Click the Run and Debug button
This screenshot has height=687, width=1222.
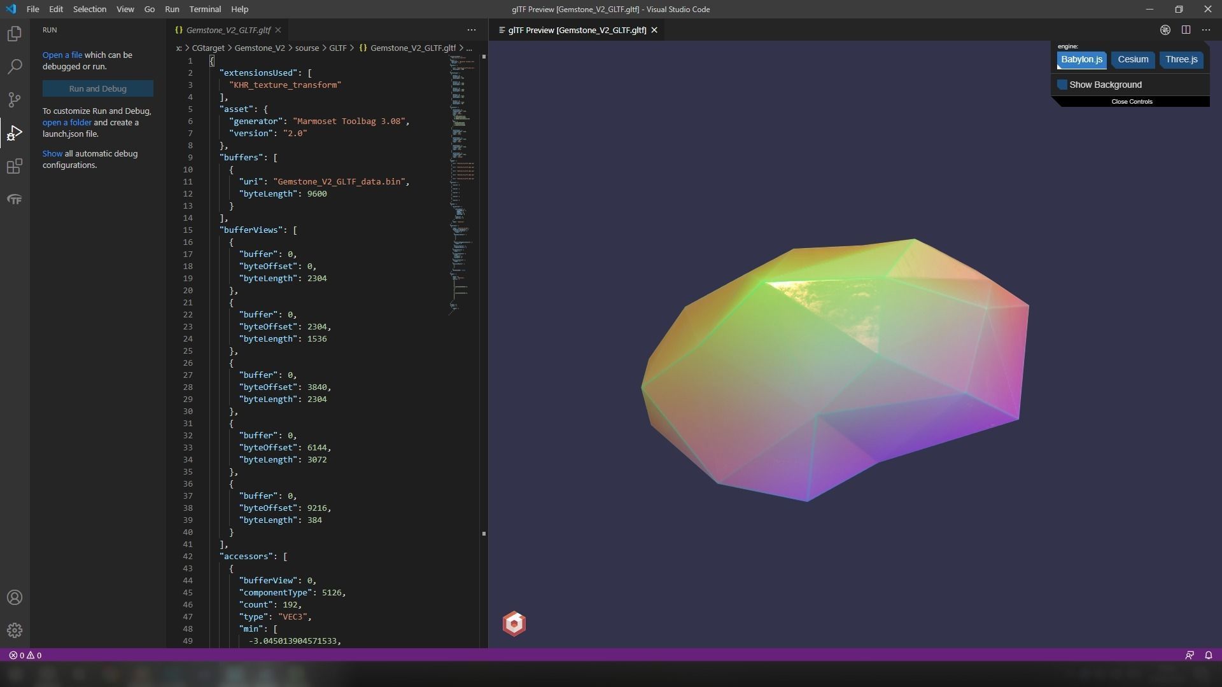(x=97, y=89)
